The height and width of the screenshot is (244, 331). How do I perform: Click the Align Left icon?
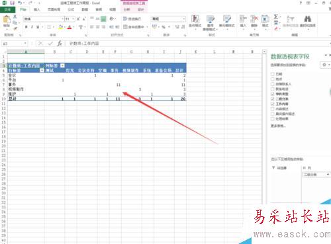pyautogui.click(x=92, y=27)
